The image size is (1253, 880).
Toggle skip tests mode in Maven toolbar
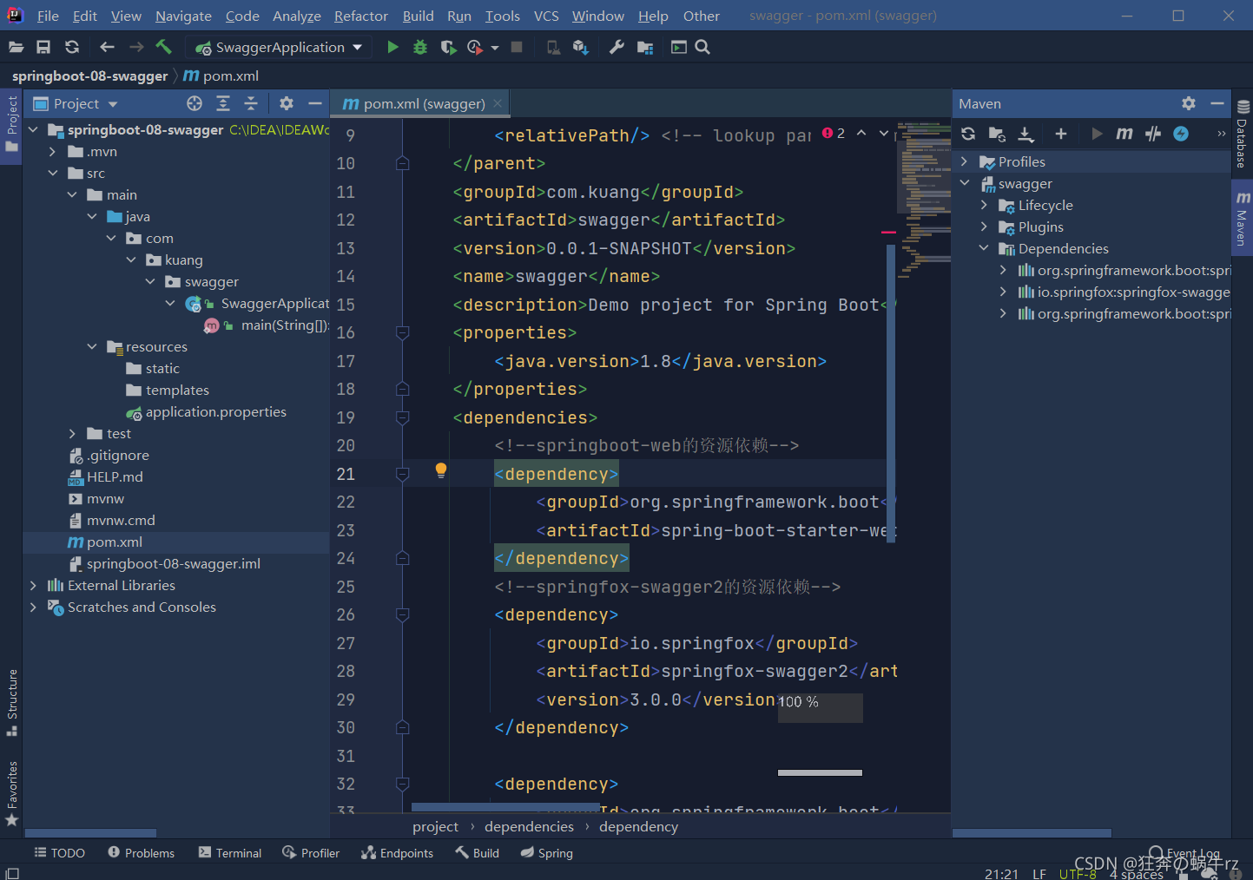(x=1181, y=134)
